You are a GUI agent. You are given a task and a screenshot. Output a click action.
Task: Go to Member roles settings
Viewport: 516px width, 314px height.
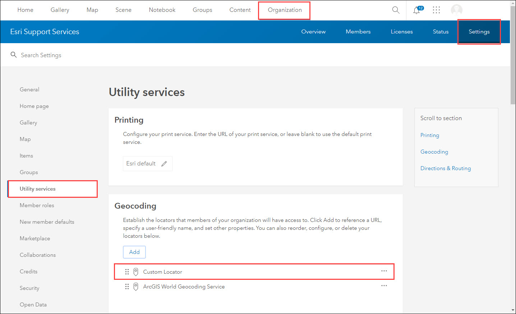(37, 205)
